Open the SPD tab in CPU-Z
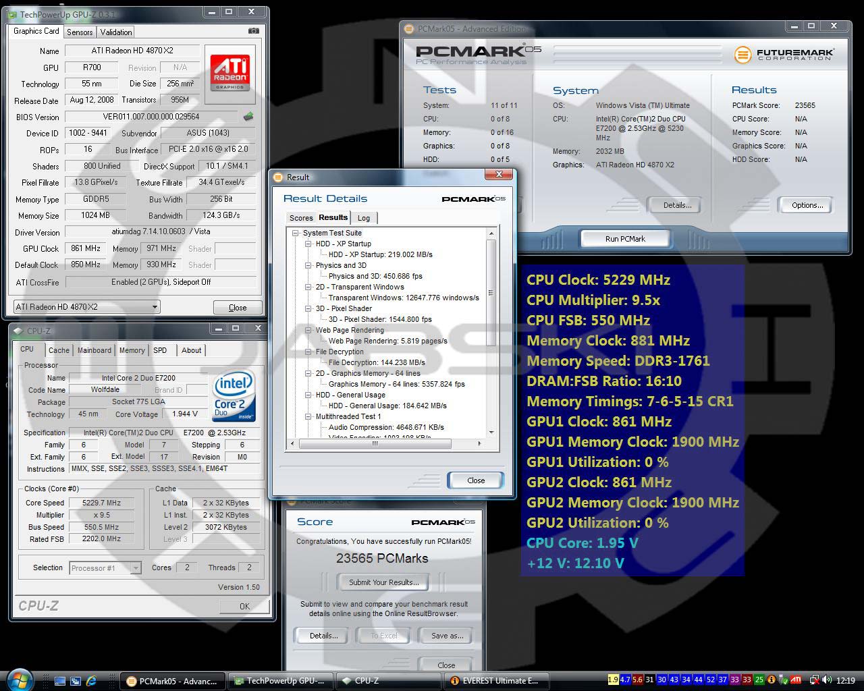The image size is (864, 691). [160, 350]
